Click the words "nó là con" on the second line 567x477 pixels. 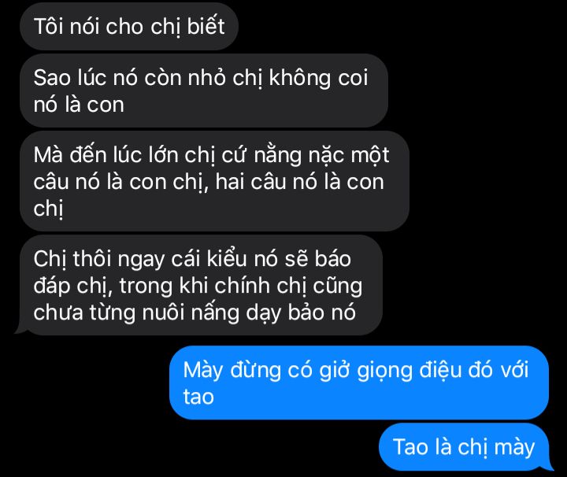(79, 105)
